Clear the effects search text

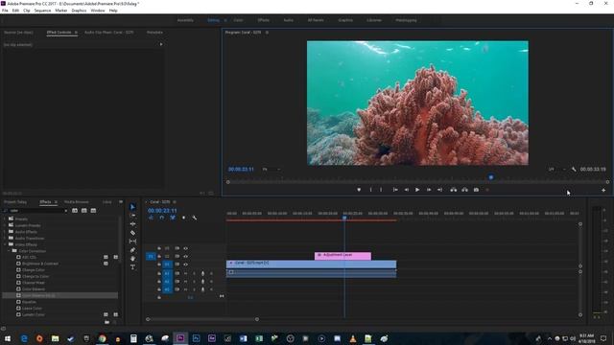(65, 211)
